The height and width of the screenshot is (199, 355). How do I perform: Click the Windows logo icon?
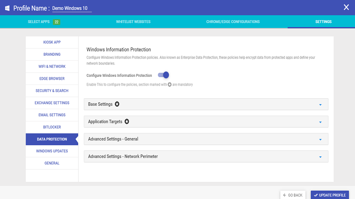(7, 8)
